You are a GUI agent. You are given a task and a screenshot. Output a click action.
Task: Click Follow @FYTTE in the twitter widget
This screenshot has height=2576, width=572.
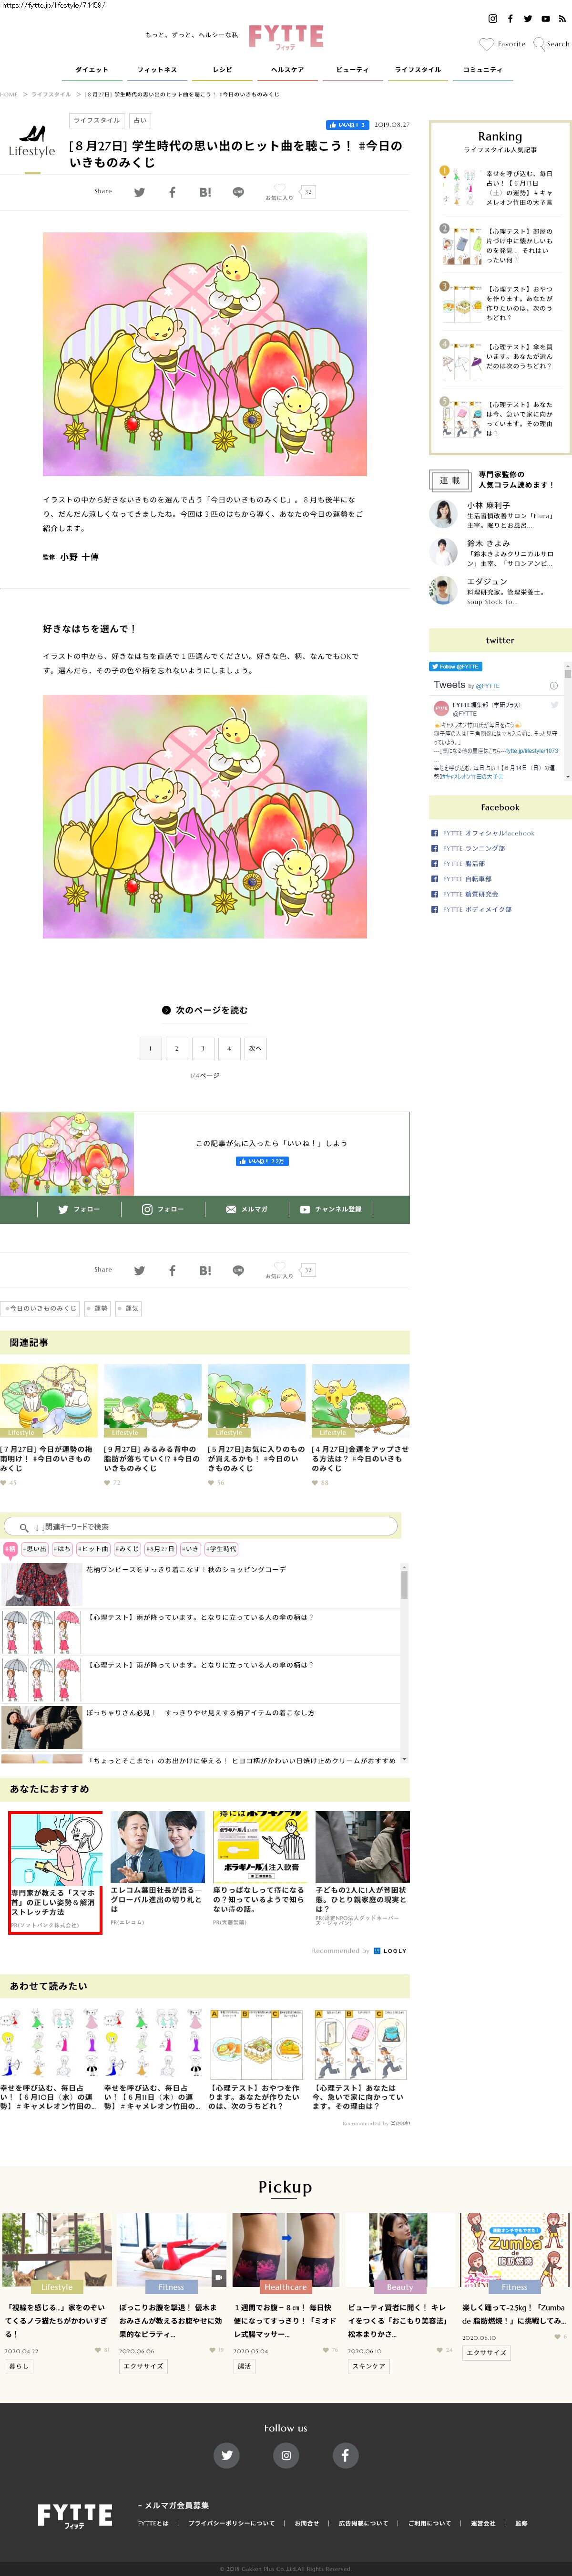pyautogui.click(x=455, y=666)
